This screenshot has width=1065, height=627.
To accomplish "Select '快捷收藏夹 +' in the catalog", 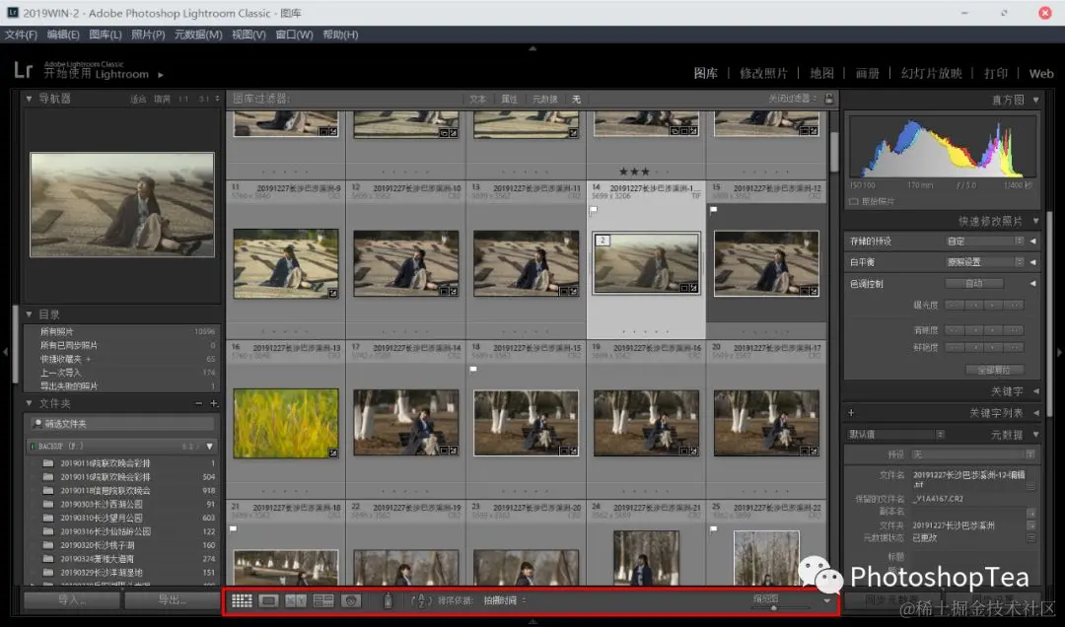I will coord(65,359).
